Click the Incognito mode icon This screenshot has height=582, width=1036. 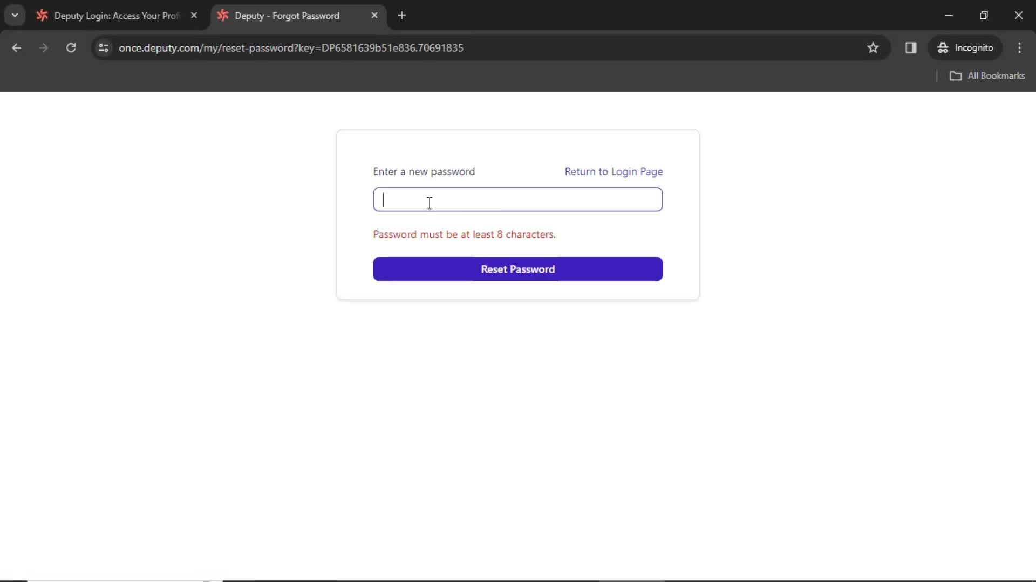tap(944, 47)
